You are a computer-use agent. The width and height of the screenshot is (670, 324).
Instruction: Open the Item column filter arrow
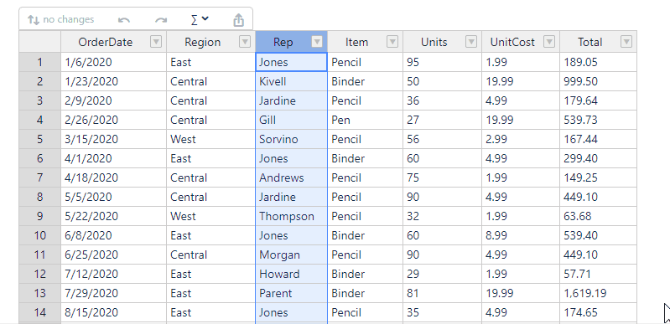(392, 41)
